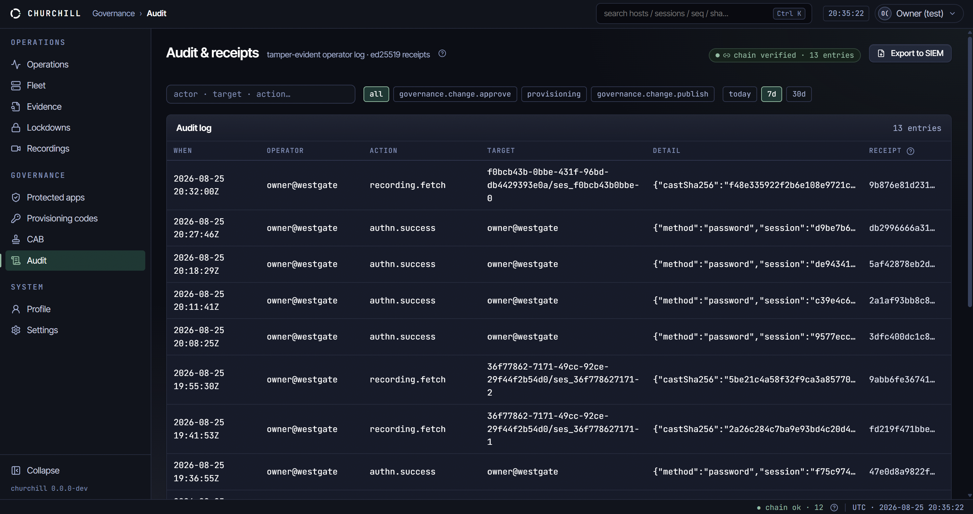Click the clock display 20:35:22 in header

pyautogui.click(x=846, y=13)
